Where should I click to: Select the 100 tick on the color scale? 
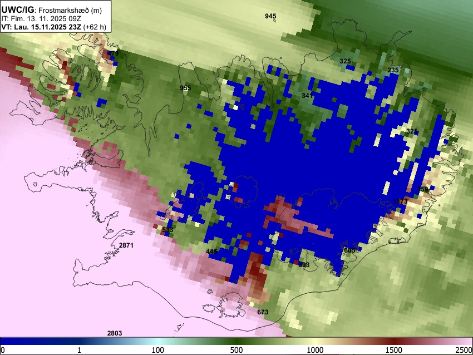157,350
